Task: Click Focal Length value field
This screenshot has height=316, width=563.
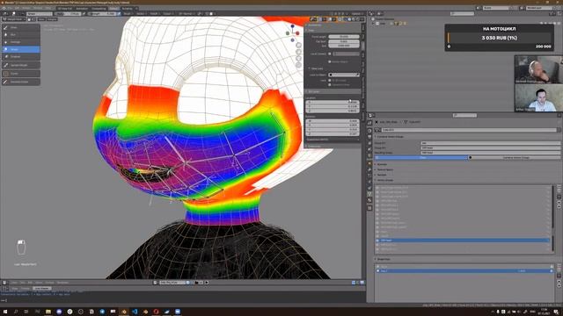Action: click(344, 37)
